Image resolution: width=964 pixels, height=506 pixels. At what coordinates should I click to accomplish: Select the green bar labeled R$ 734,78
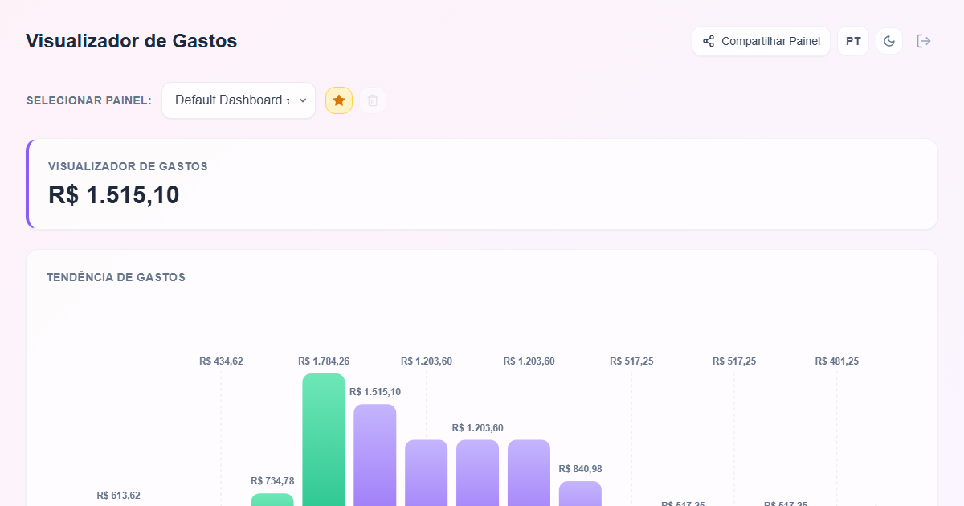coord(272,500)
